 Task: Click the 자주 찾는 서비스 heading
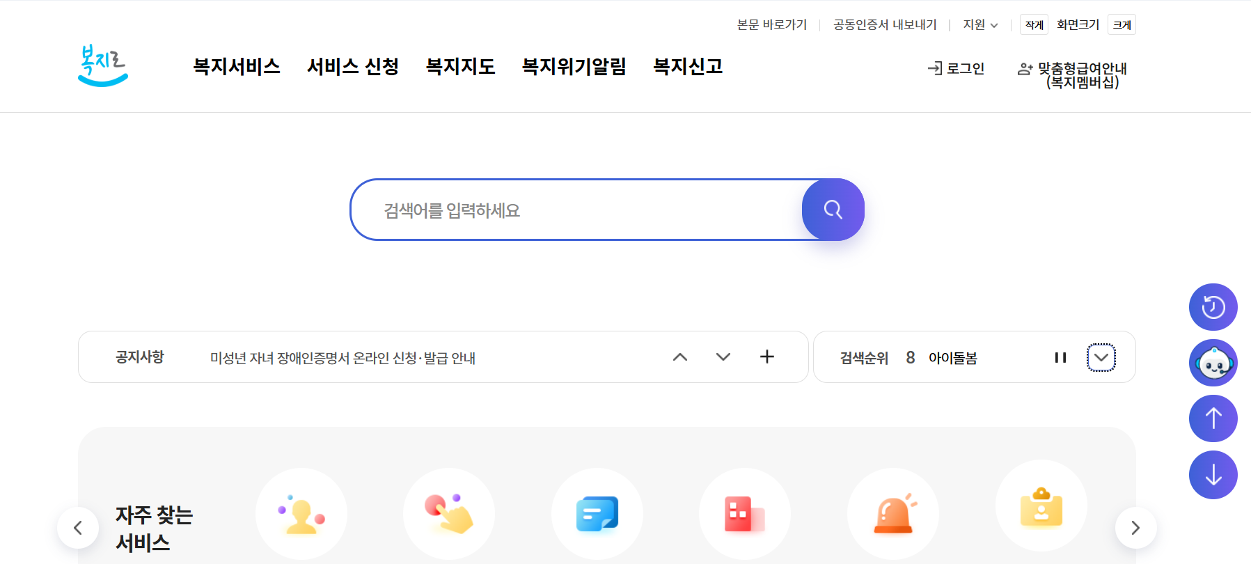point(154,528)
